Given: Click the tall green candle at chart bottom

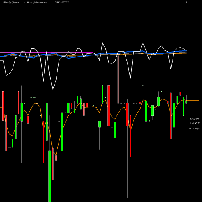Looking at the screenshot, I should tap(50, 176).
